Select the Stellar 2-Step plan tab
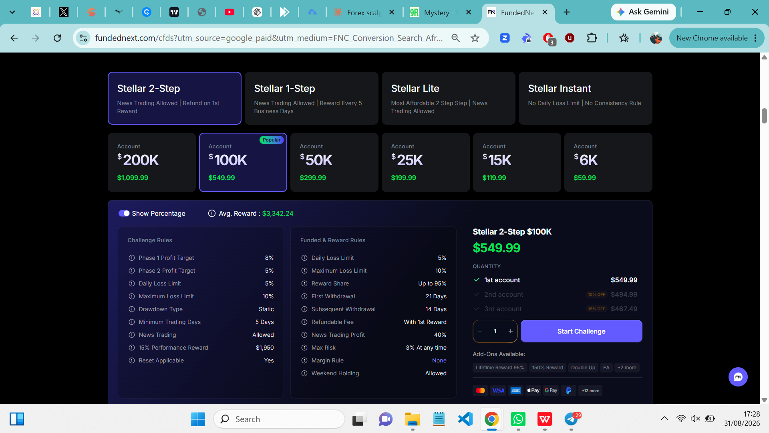The width and height of the screenshot is (769, 433). tap(175, 98)
